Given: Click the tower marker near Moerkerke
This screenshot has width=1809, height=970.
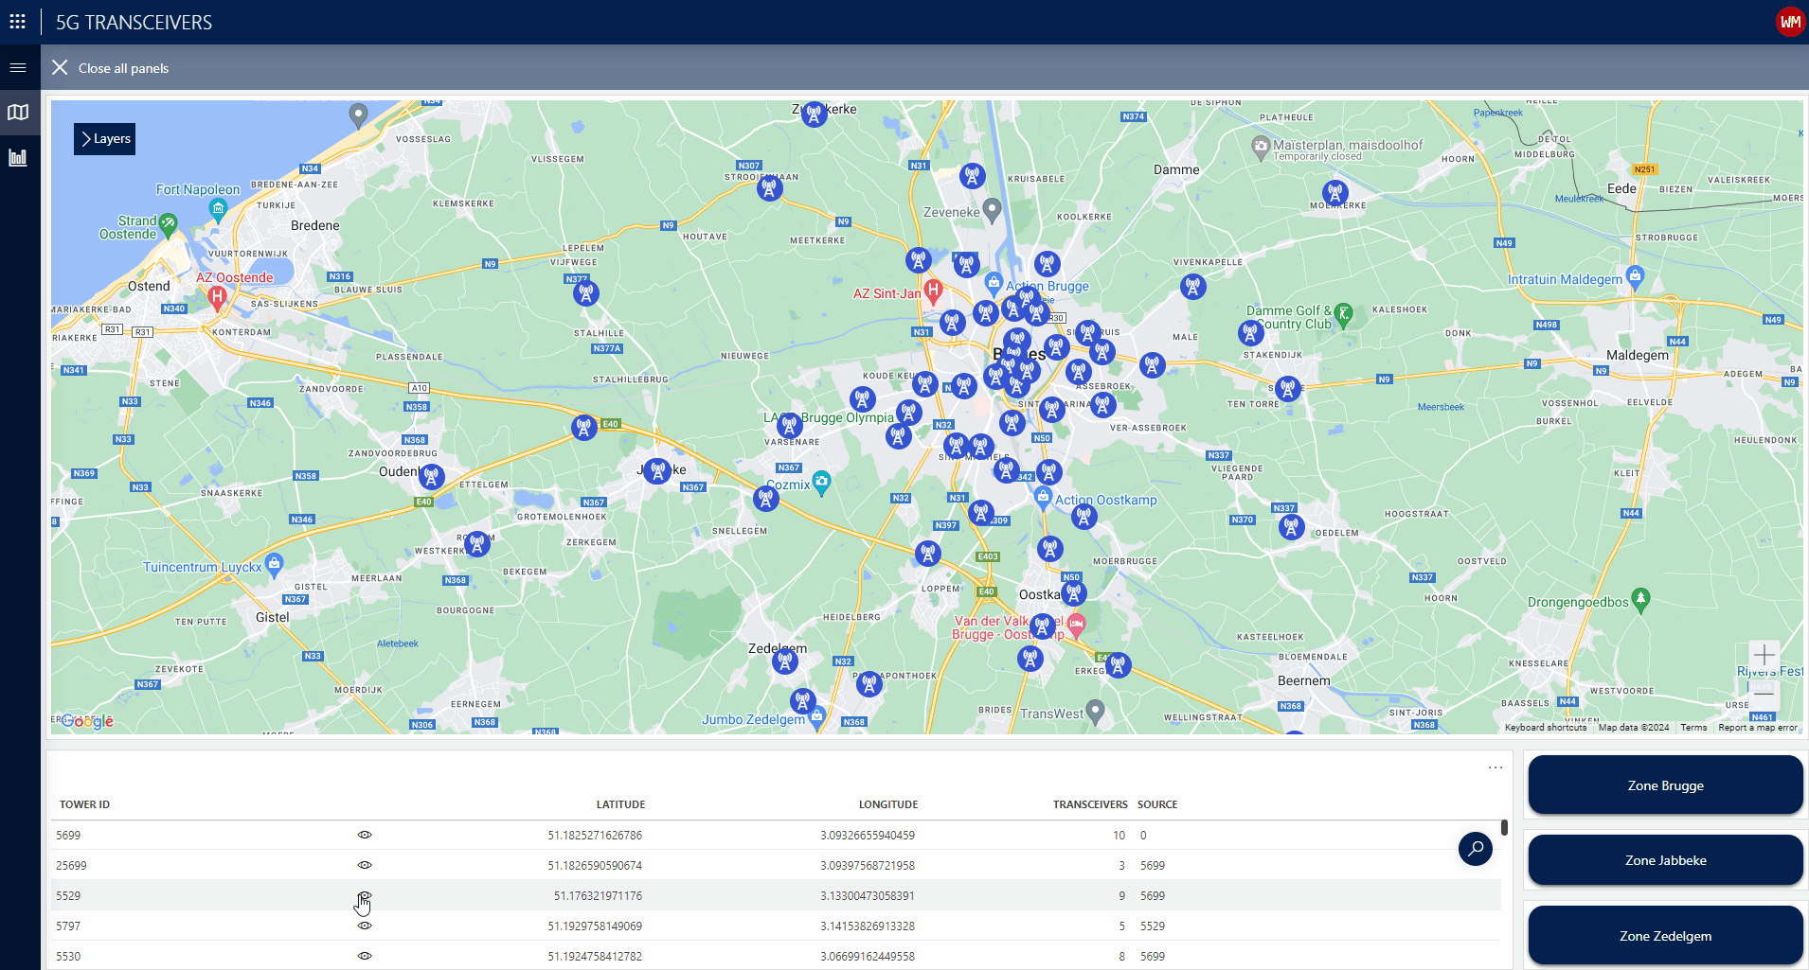Looking at the screenshot, I should (x=1334, y=193).
